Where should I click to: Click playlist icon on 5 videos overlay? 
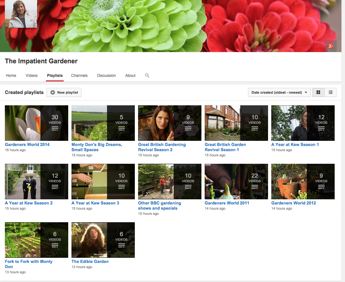(122, 129)
